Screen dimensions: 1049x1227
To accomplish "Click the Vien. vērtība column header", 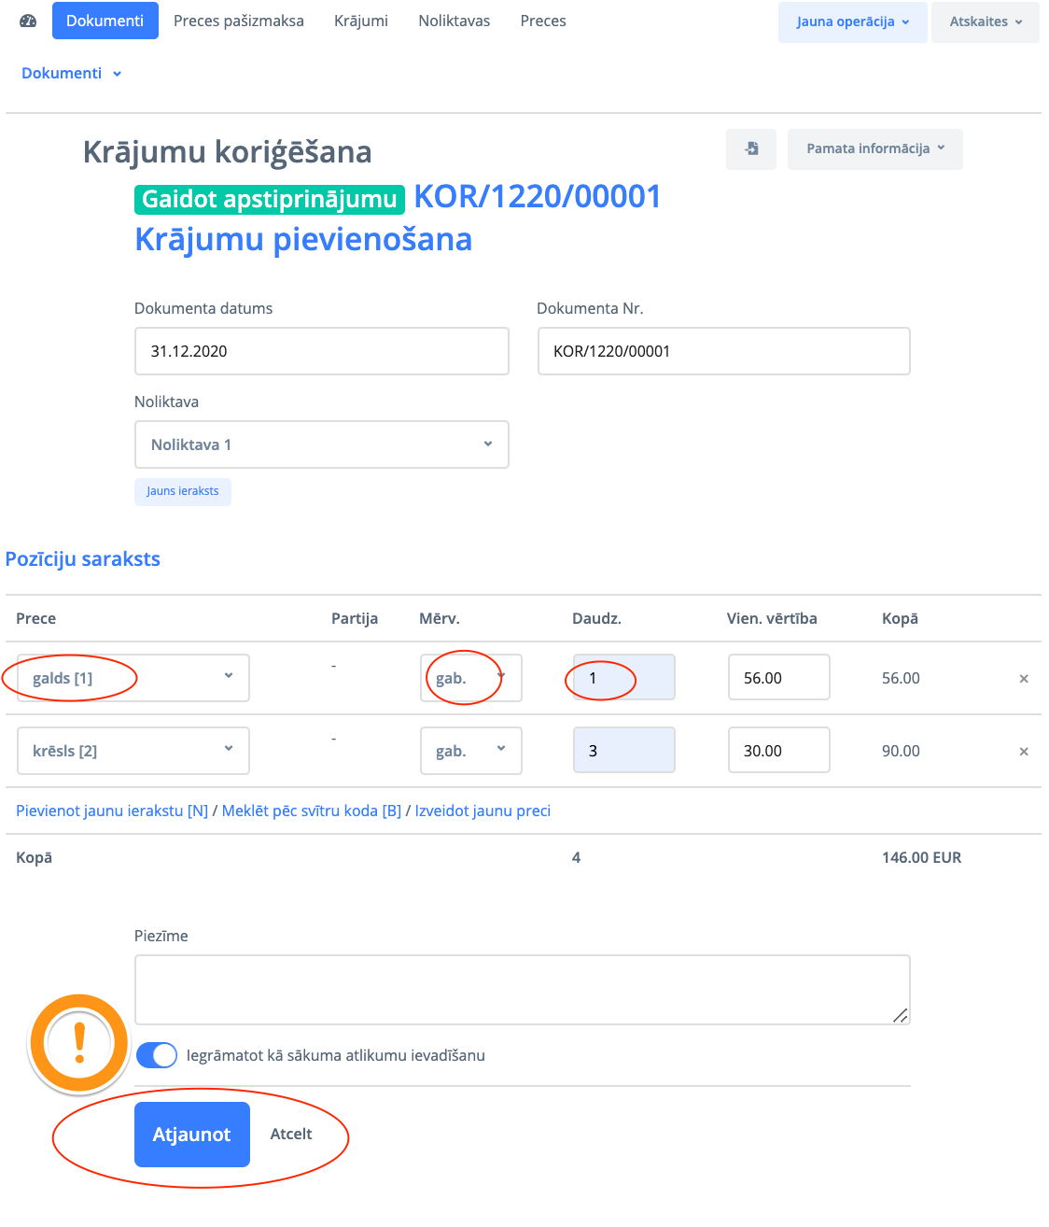I will [772, 618].
